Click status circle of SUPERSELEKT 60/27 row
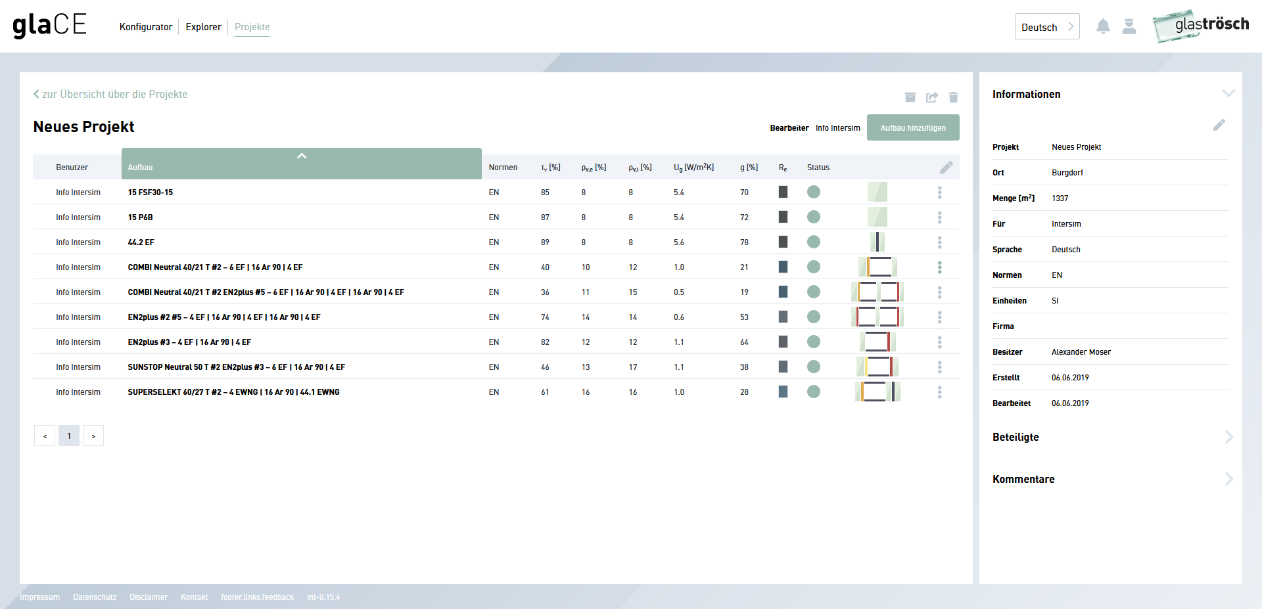 [814, 392]
